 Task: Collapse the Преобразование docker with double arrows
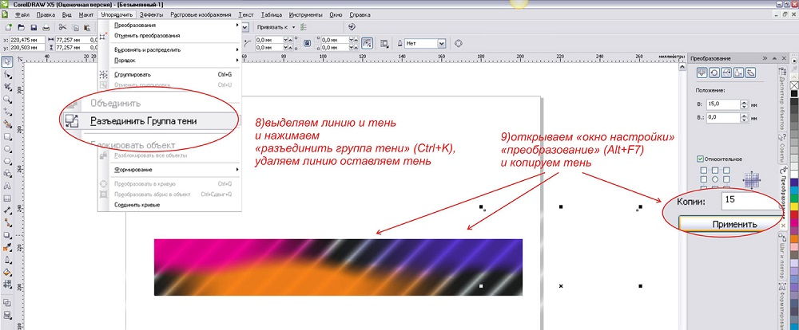tap(765, 58)
